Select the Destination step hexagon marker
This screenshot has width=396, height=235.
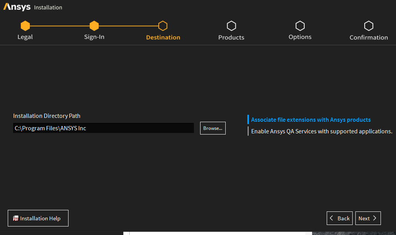coord(163,26)
